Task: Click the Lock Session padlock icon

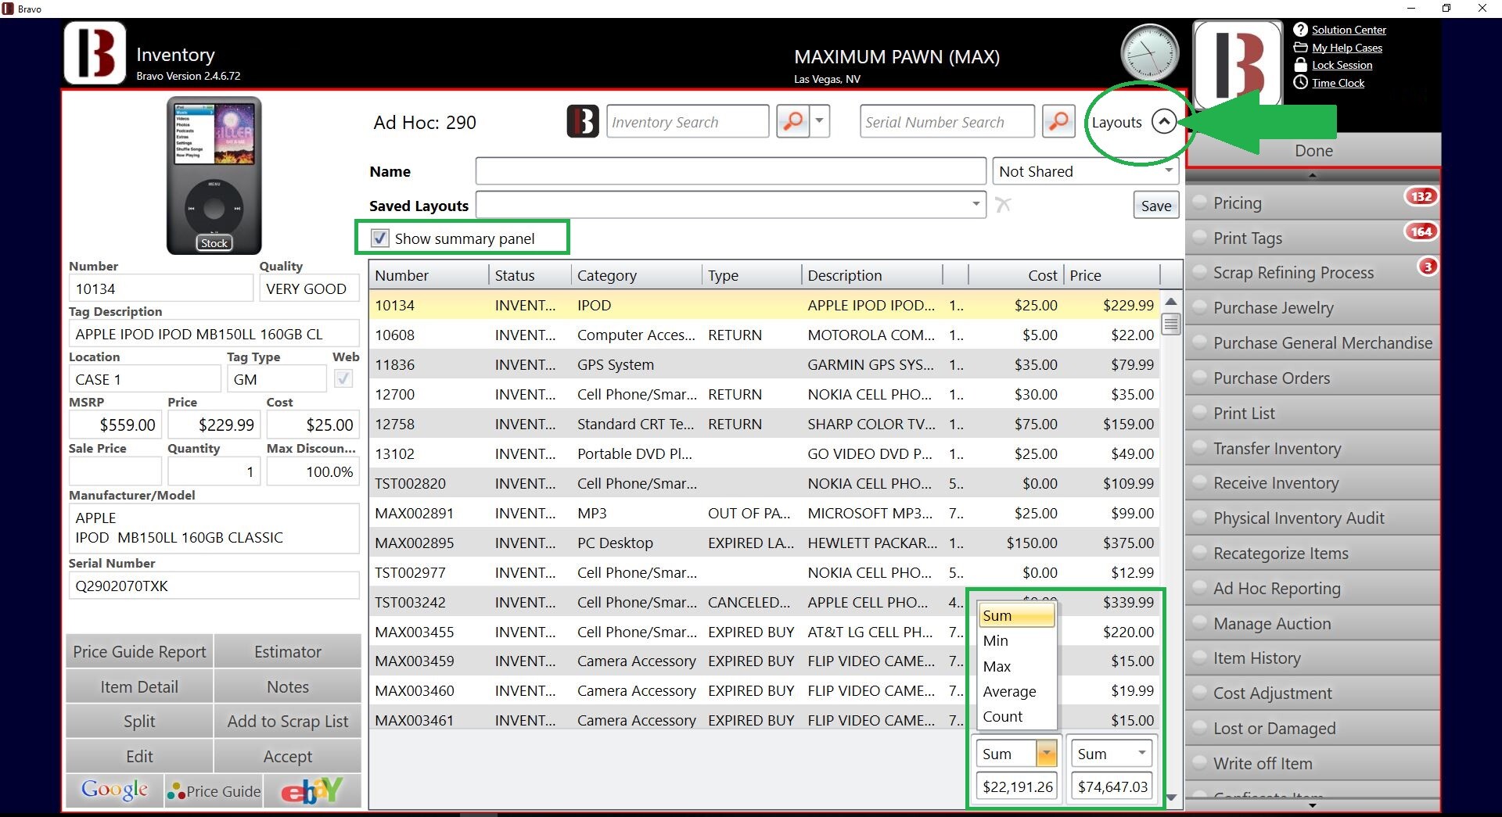Action: tap(1300, 65)
